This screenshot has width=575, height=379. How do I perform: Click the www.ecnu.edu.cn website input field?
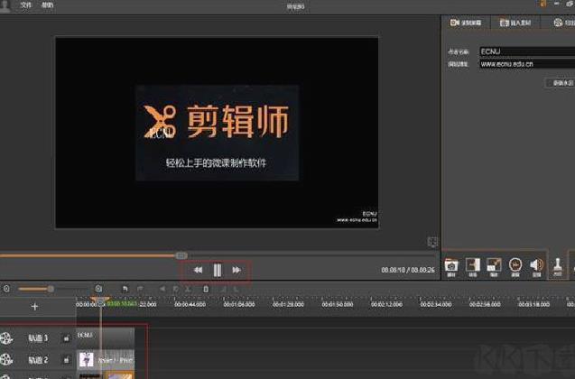527,64
